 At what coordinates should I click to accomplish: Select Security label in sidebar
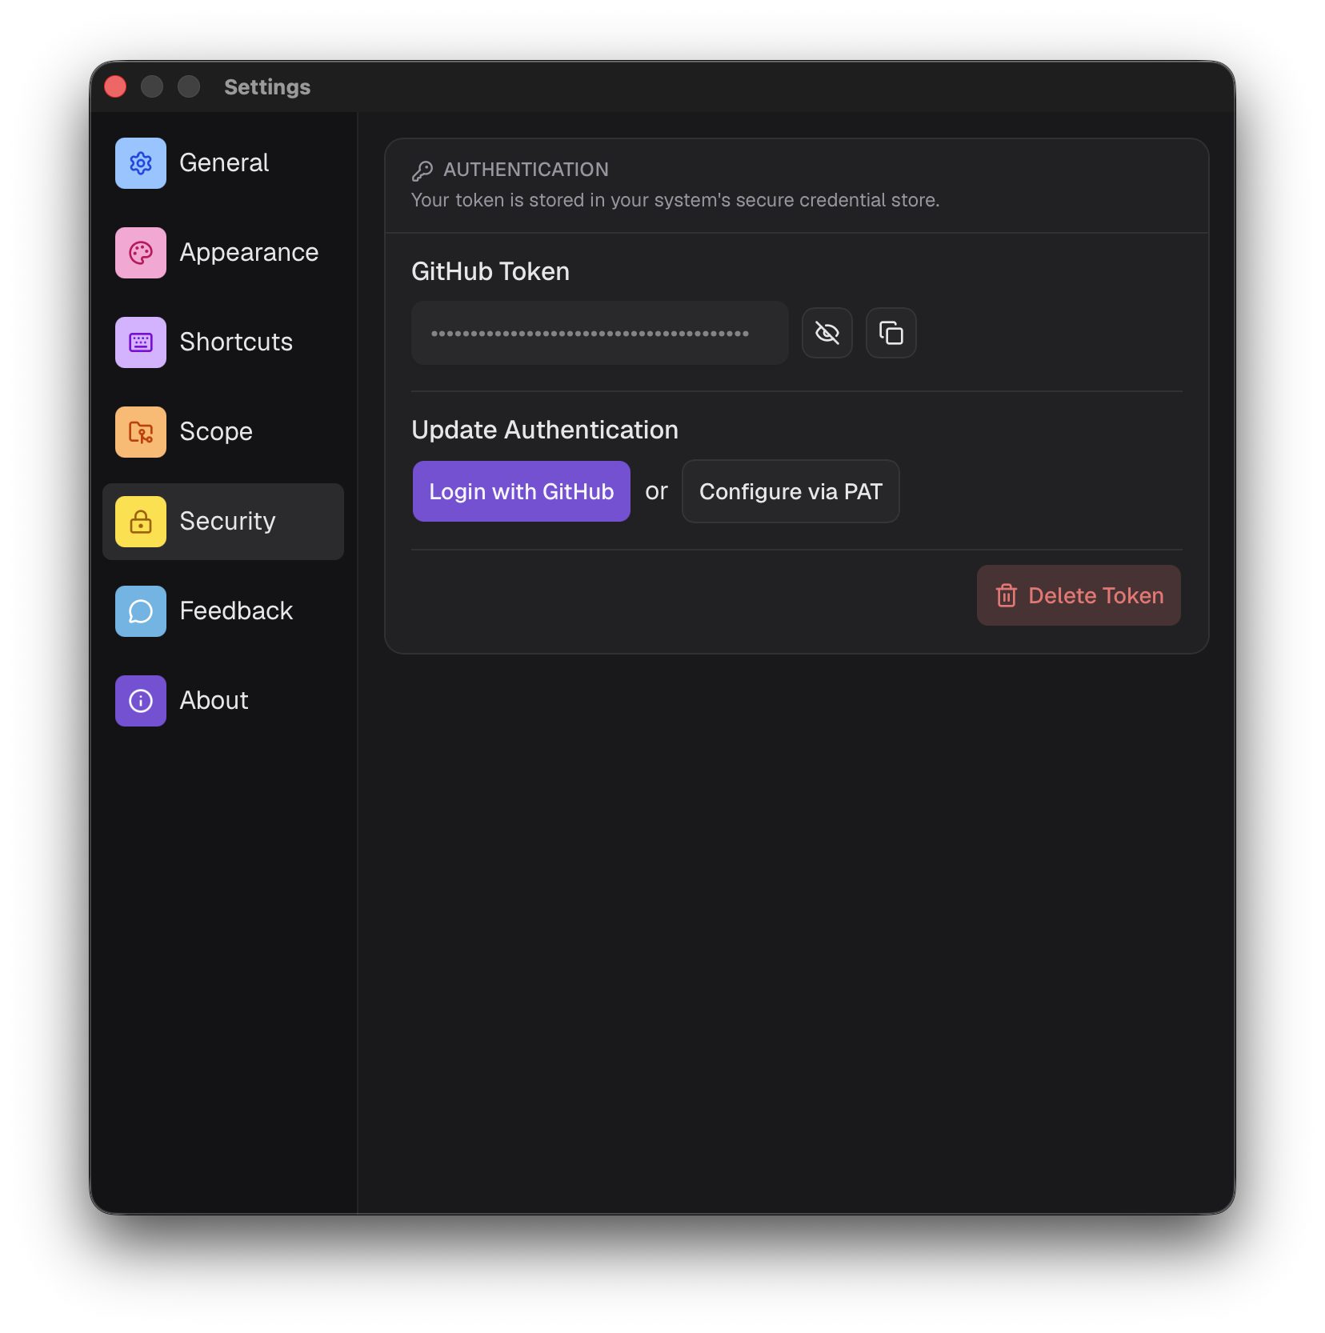tap(227, 522)
